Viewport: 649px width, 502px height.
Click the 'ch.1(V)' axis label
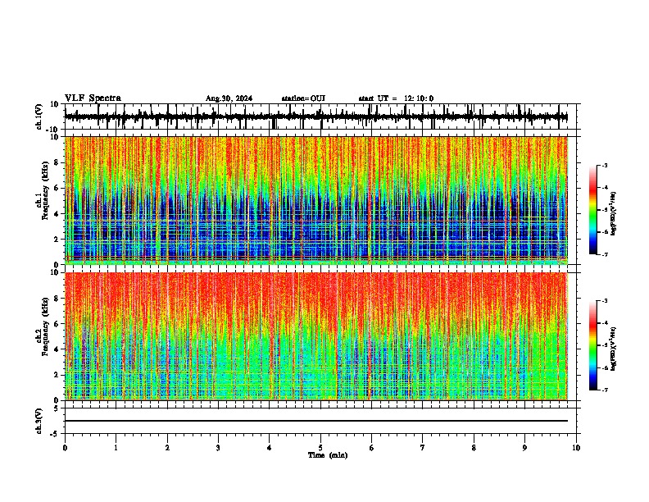(x=39, y=116)
